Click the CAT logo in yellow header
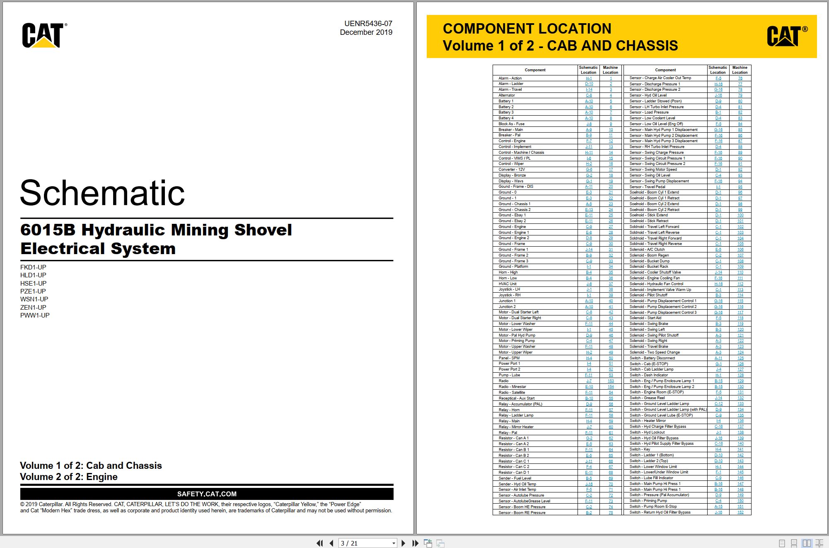This screenshot has height=548, width=829. (x=787, y=36)
